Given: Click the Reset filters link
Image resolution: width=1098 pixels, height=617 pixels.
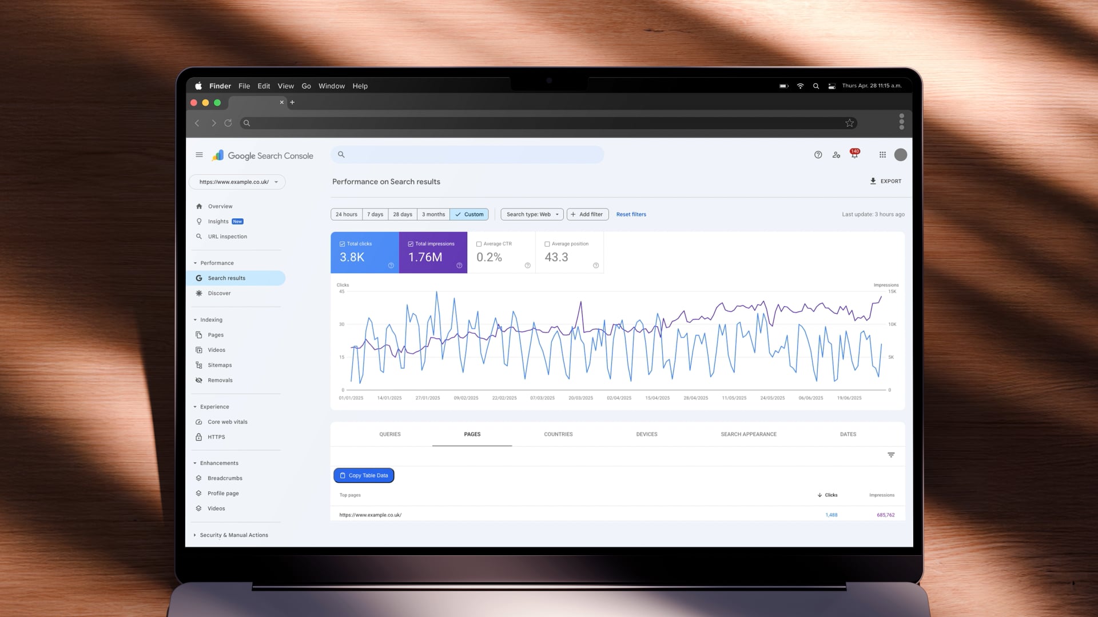Looking at the screenshot, I should [x=631, y=214].
